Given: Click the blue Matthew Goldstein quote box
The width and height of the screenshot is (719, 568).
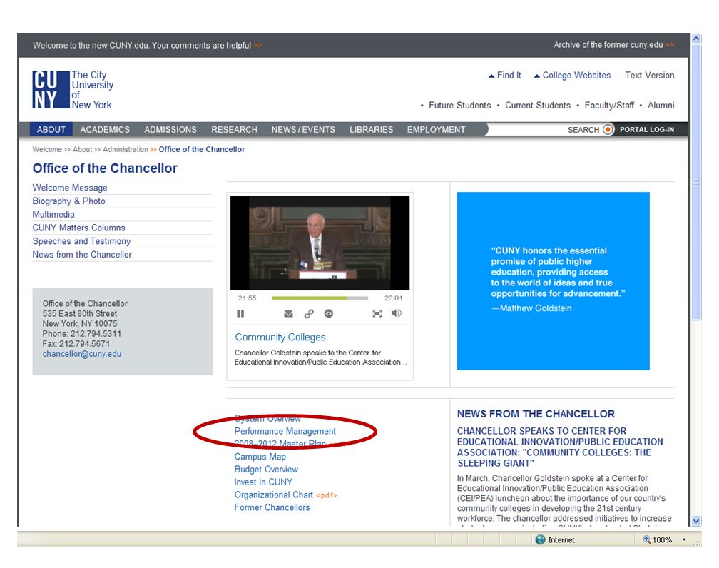Looking at the screenshot, I should (x=553, y=280).
